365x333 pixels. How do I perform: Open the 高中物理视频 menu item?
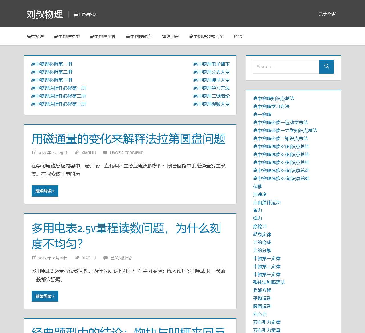pos(103,36)
